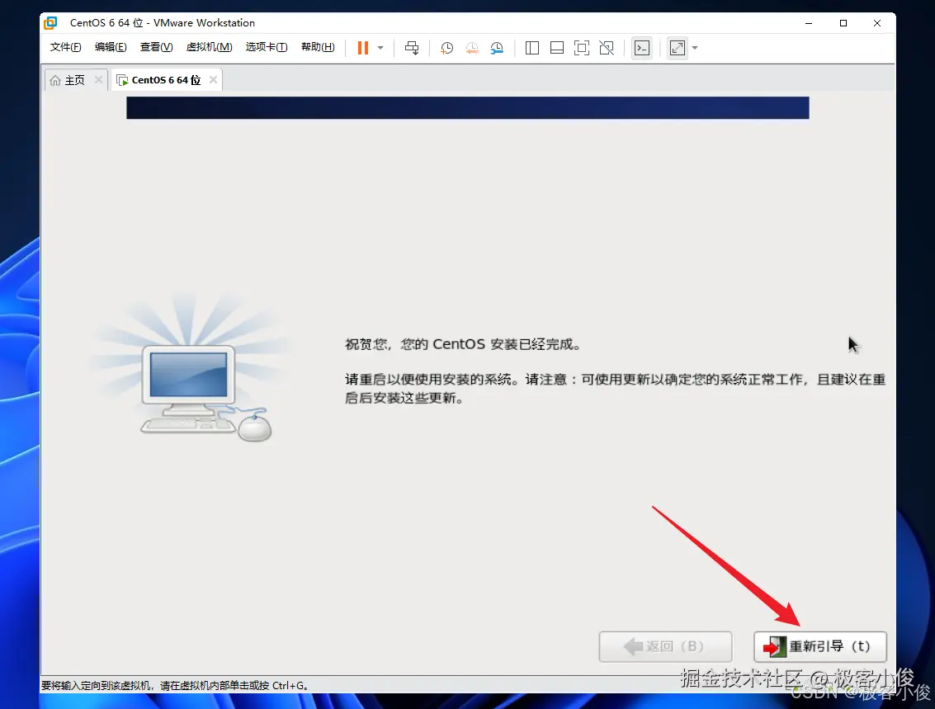
Task: Open the snapshot manager icon
Action: click(497, 48)
